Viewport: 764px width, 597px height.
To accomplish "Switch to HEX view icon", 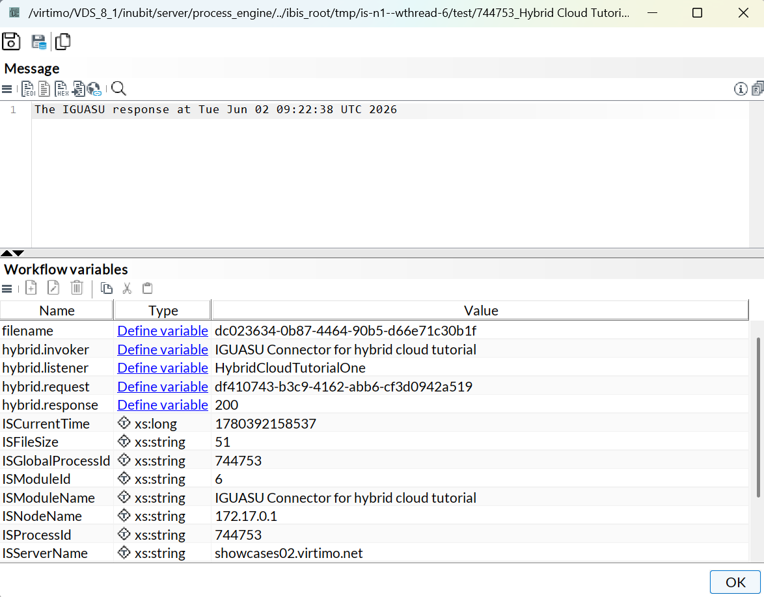I will click(61, 88).
